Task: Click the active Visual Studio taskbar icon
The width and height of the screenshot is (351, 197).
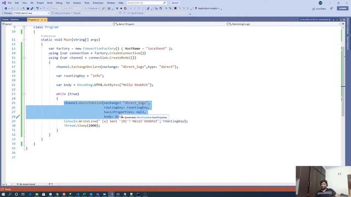Action: pos(111,194)
